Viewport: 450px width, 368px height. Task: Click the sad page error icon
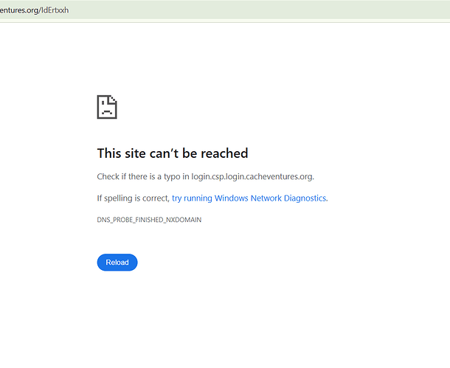[107, 107]
